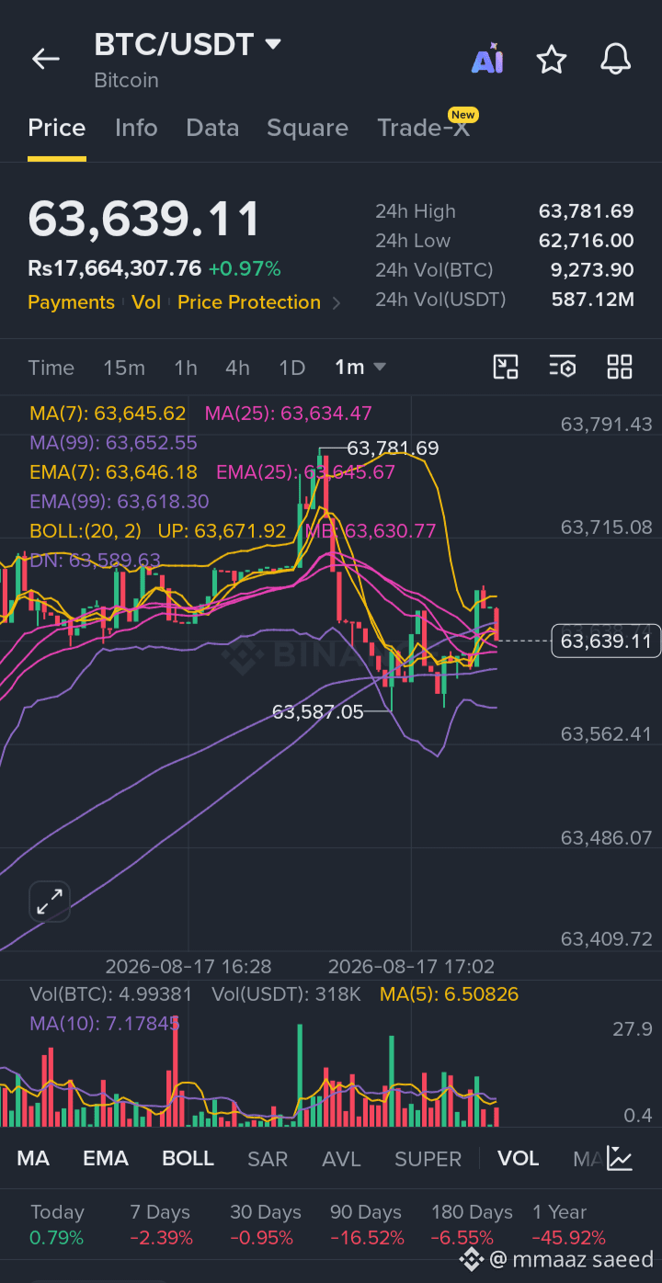Tap the 30 Days -0.95% performance
Screen dimensions: 662x1283
coord(266,1225)
